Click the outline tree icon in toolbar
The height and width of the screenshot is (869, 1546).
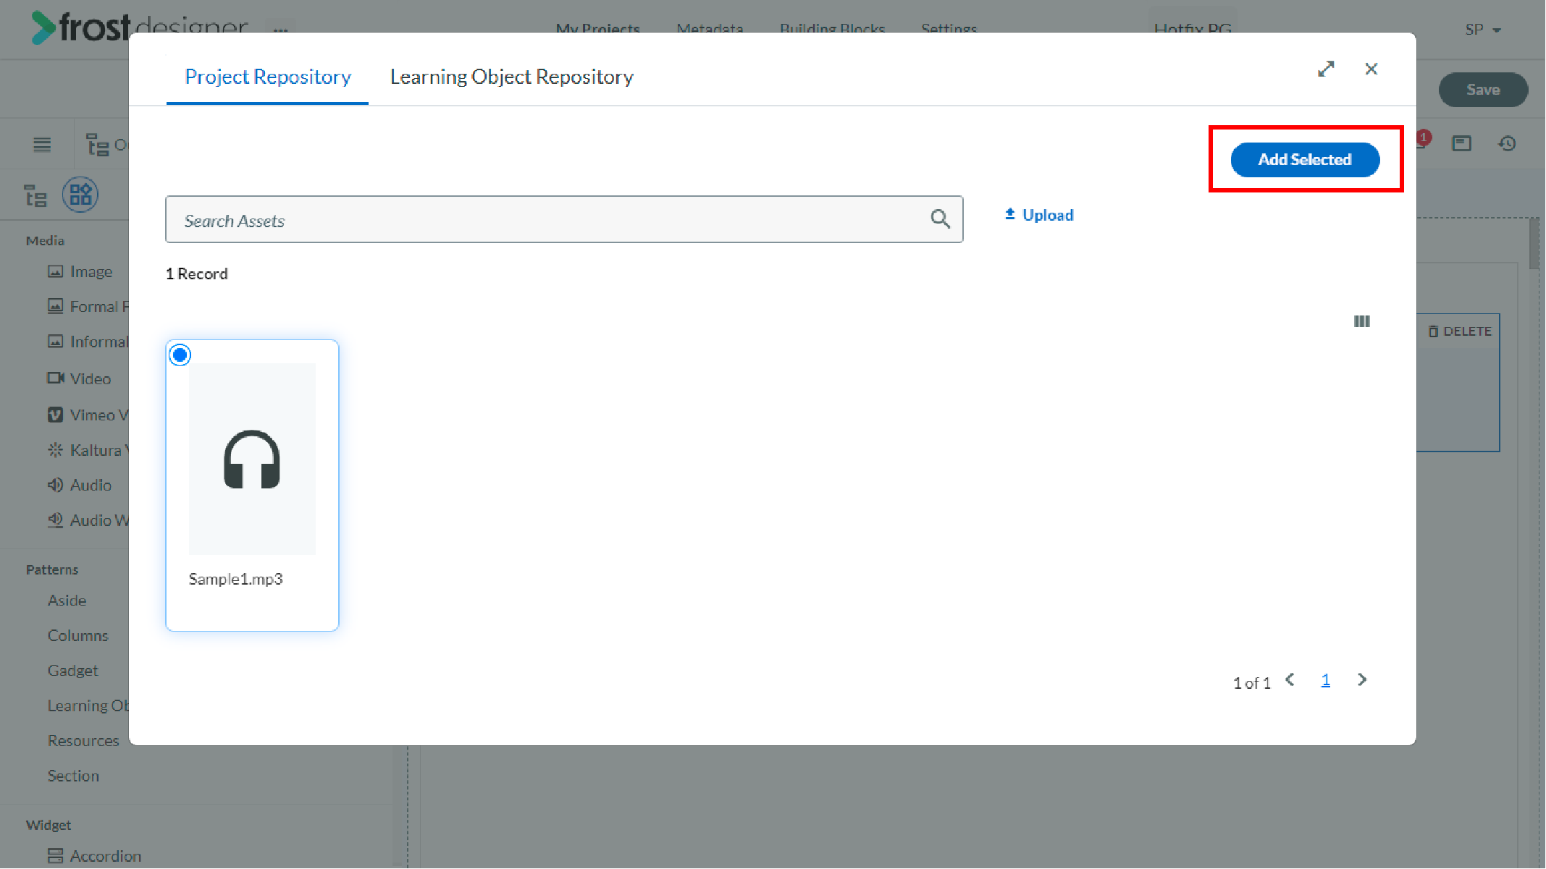[x=97, y=145]
